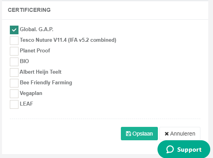The image size is (213, 158).
Task: Click the Vegaplan label text
Action: pyautogui.click(x=31, y=93)
